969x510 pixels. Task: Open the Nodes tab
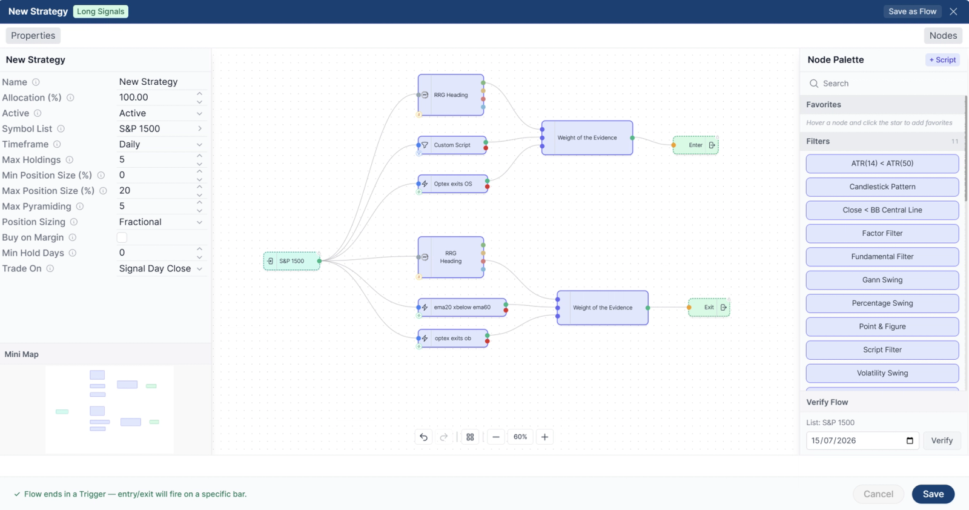point(943,36)
